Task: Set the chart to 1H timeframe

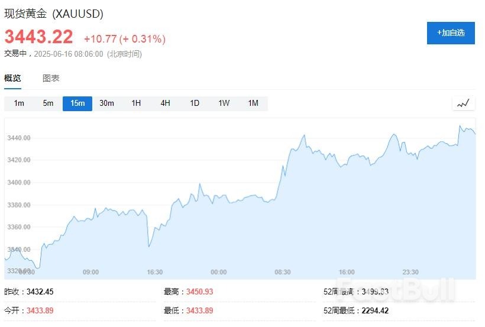Action: (136, 103)
